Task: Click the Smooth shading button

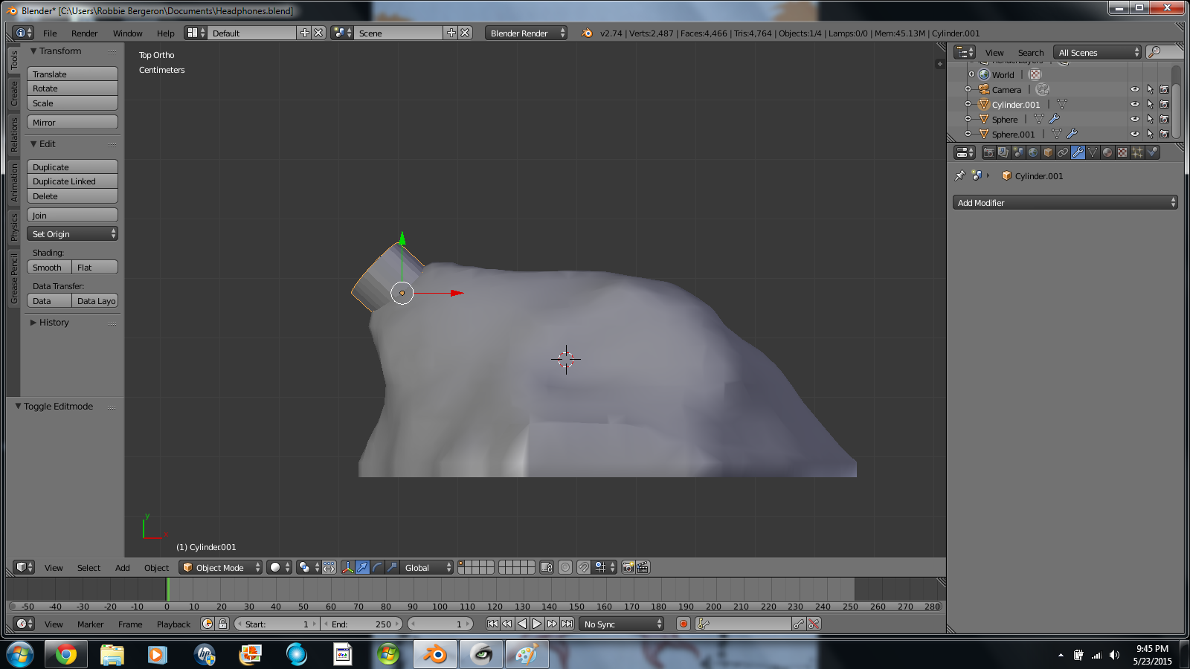Action: (49, 267)
